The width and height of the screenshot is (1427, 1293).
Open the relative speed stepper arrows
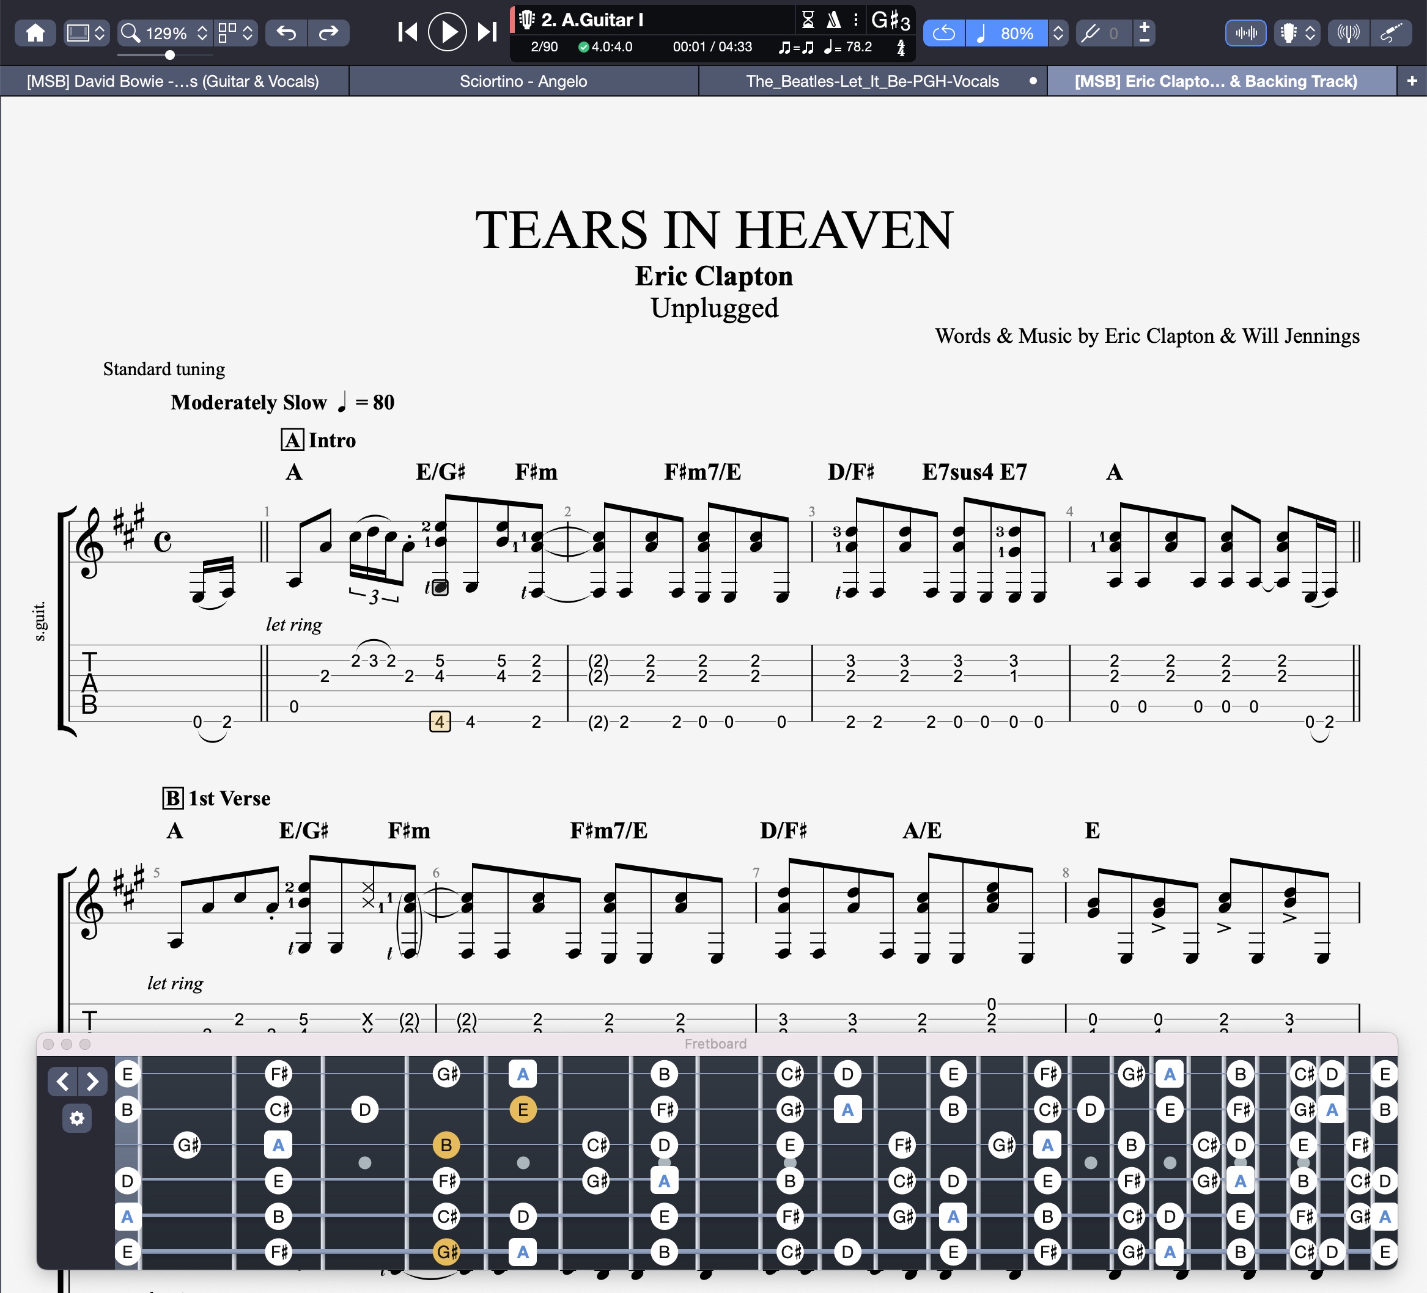[1058, 32]
